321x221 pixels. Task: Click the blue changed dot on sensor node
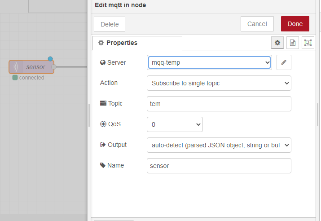pos(50,59)
